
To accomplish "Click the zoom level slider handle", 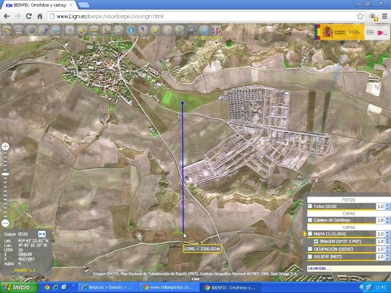I will coord(5,174).
